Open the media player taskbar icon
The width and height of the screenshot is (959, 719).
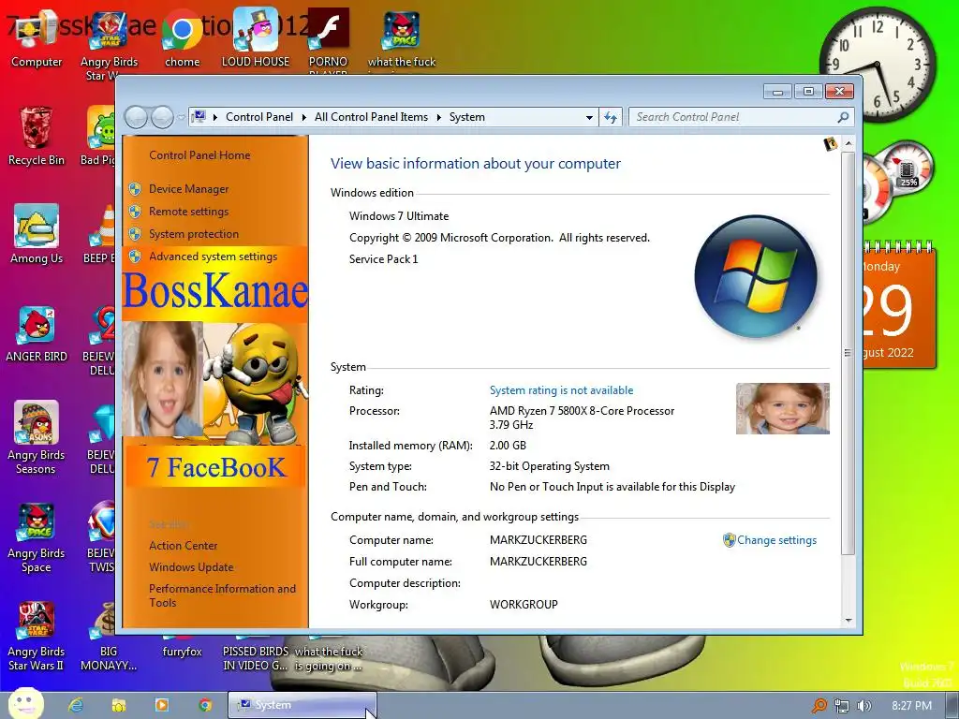pos(162,705)
